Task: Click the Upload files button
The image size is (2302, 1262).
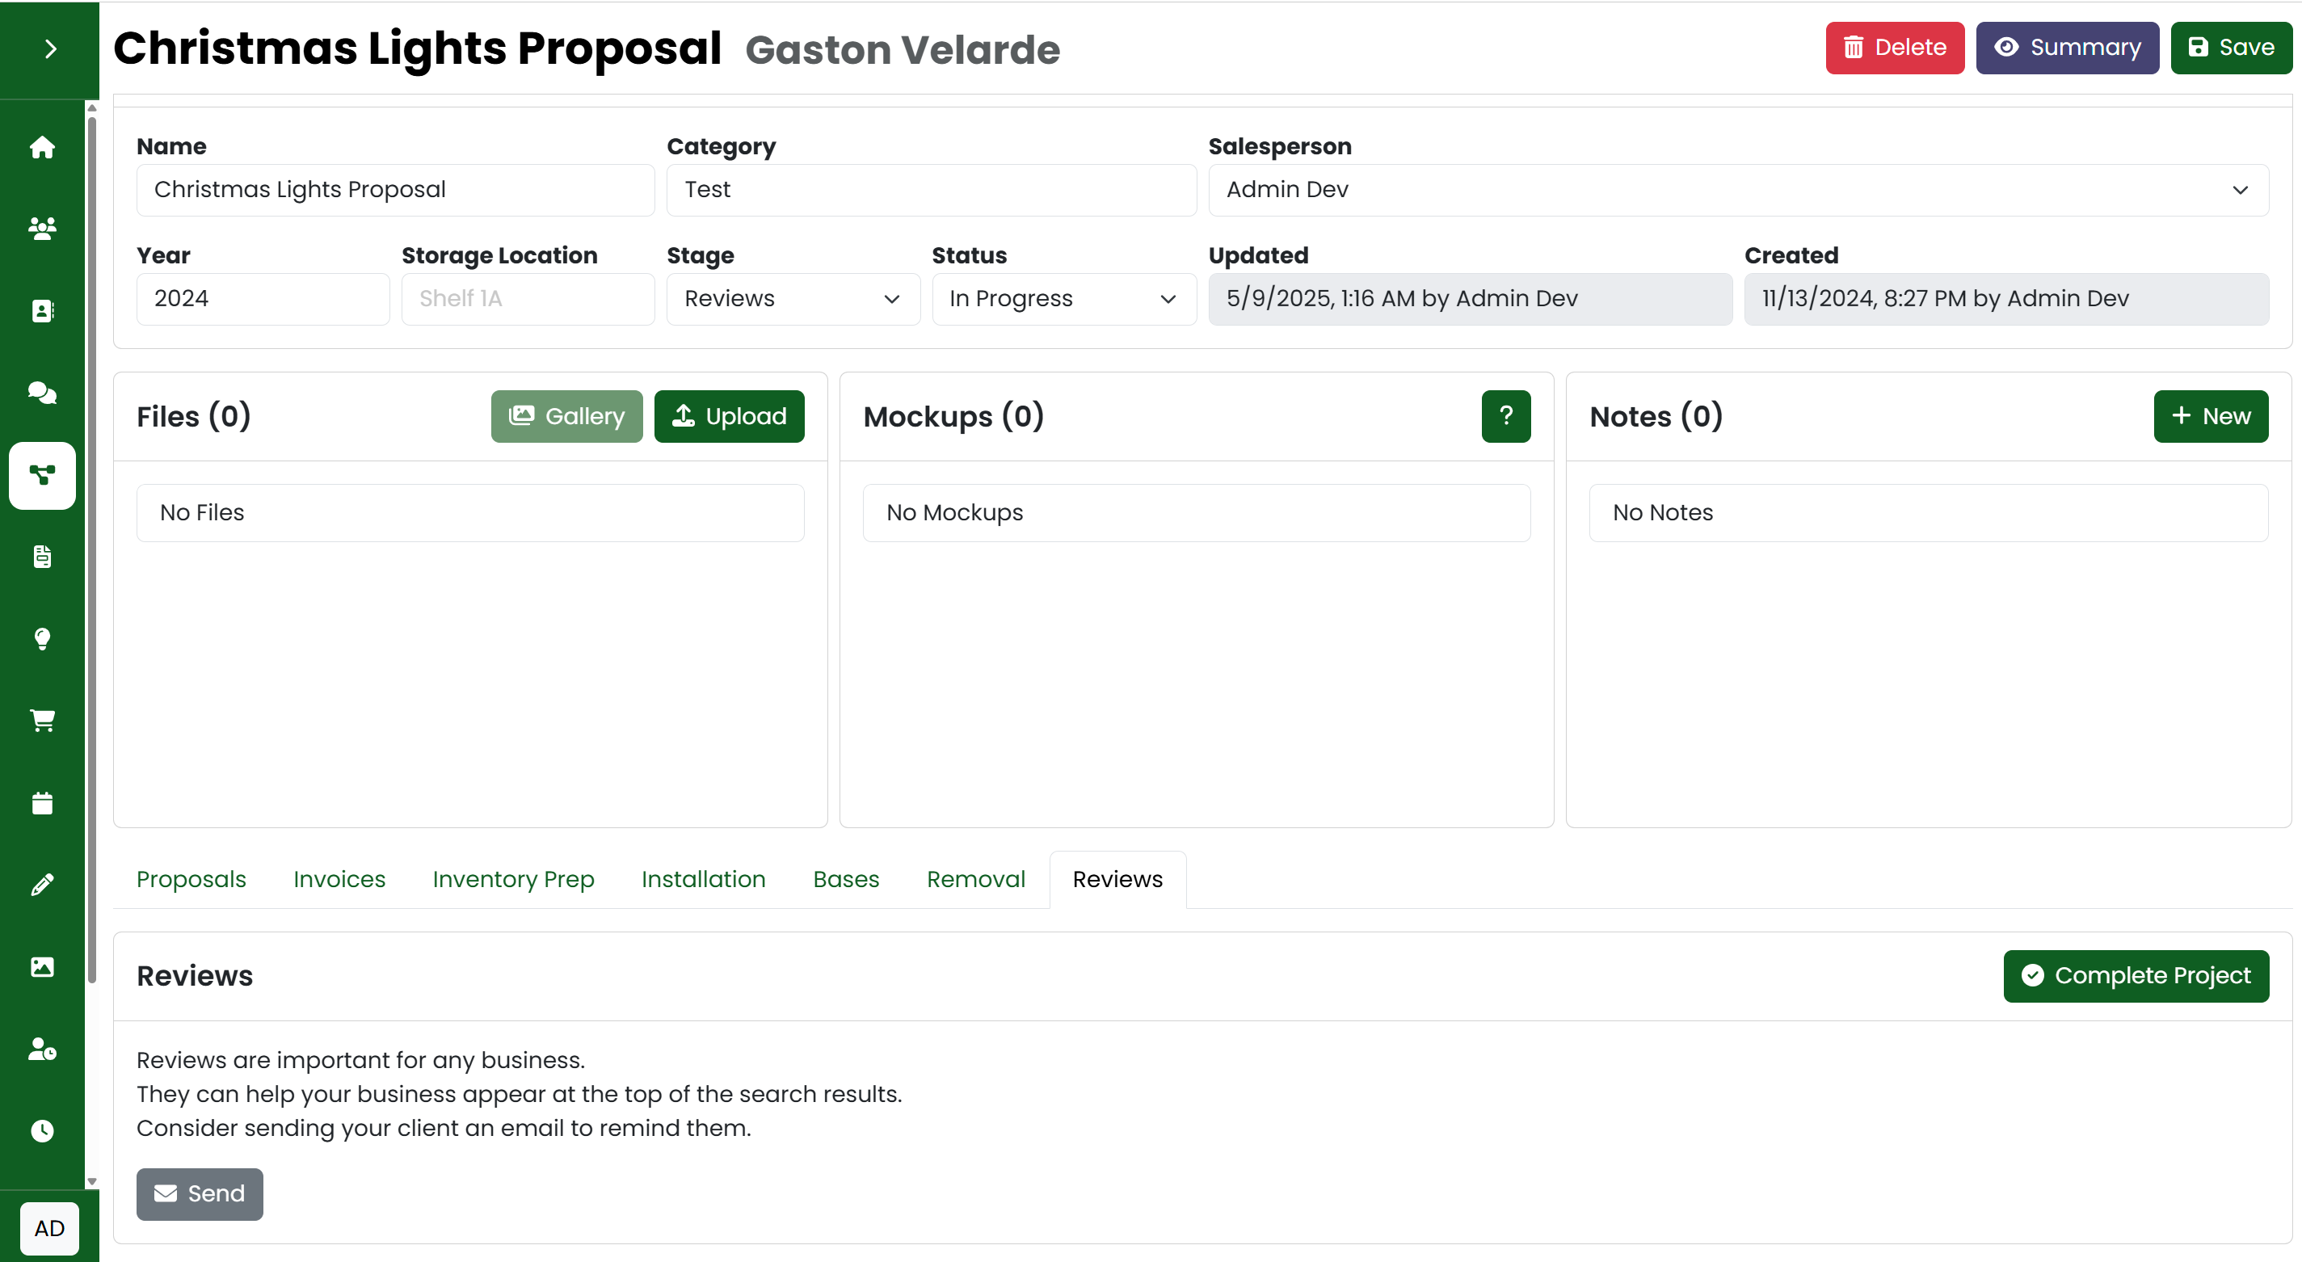Action: [728, 415]
